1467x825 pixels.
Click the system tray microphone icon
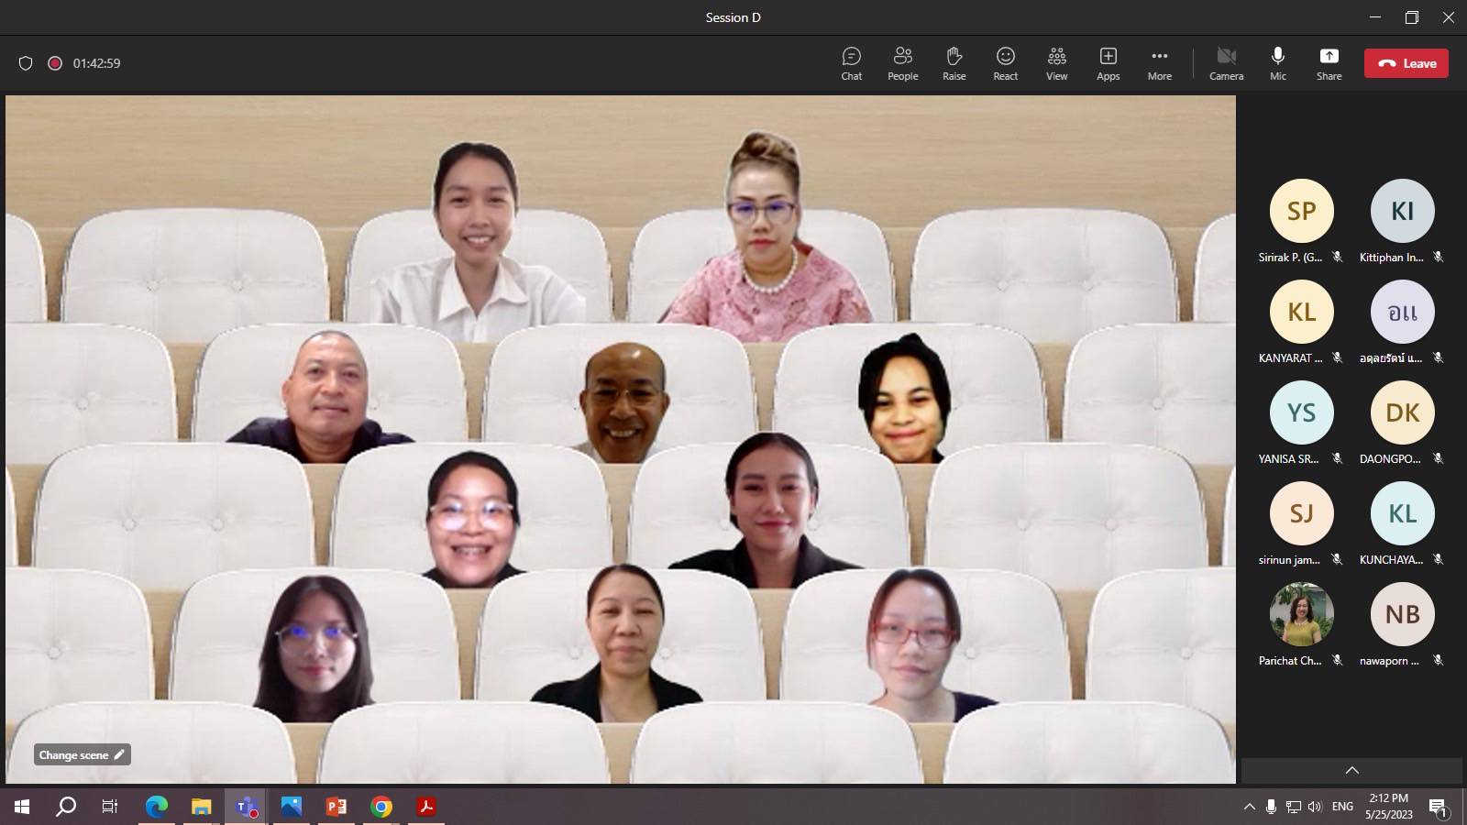click(x=1271, y=807)
